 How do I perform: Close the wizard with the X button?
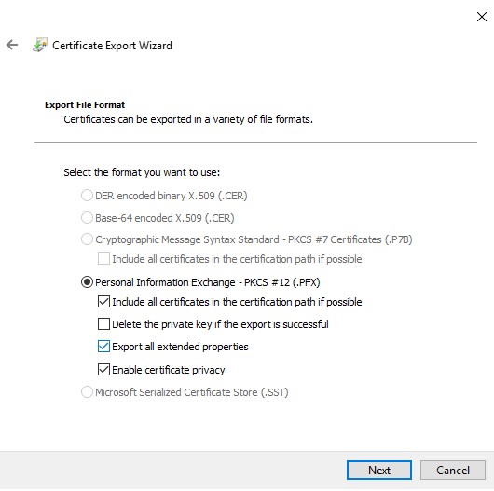pyautogui.click(x=482, y=17)
